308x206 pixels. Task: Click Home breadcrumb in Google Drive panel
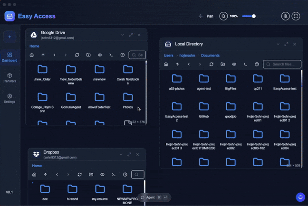pyautogui.click(x=34, y=47)
